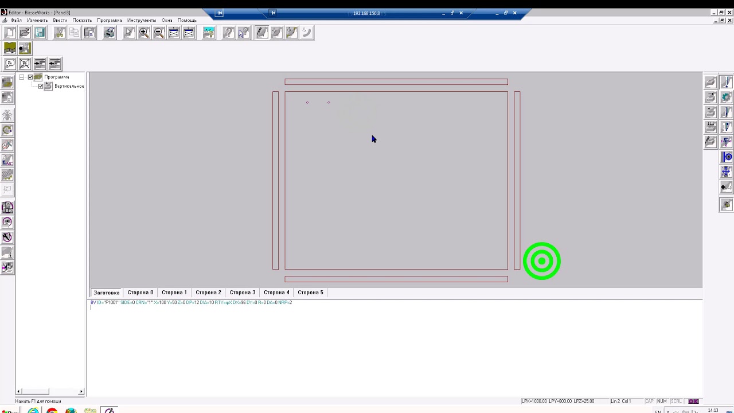
Task: Select the multi-arrow system boring icon
Action: (710, 127)
